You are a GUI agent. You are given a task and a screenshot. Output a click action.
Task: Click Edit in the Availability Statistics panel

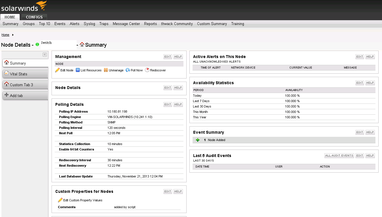(x=360, y=83)
